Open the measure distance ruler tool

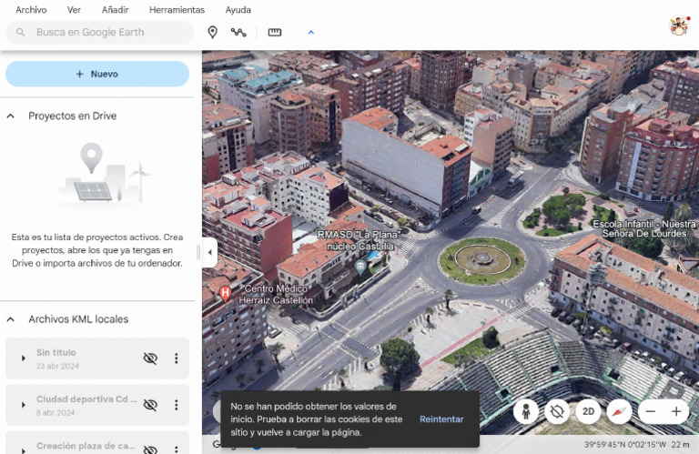click(x=275, y=32)
